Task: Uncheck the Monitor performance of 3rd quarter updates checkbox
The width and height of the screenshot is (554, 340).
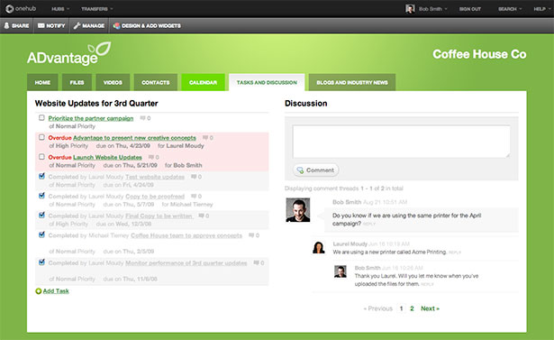Action: click(x=41, y=262)
